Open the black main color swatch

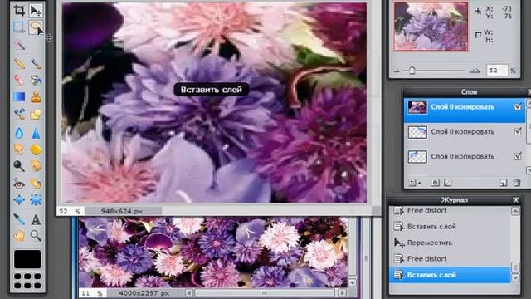click(27, 259)
